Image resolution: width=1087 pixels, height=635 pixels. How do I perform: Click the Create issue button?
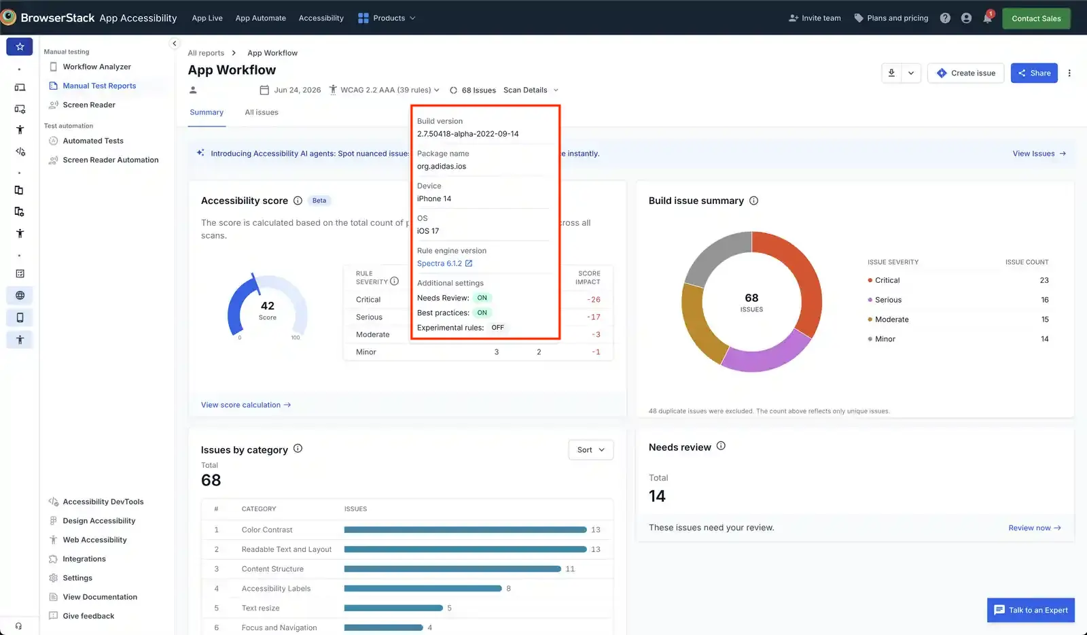(966, 73)
